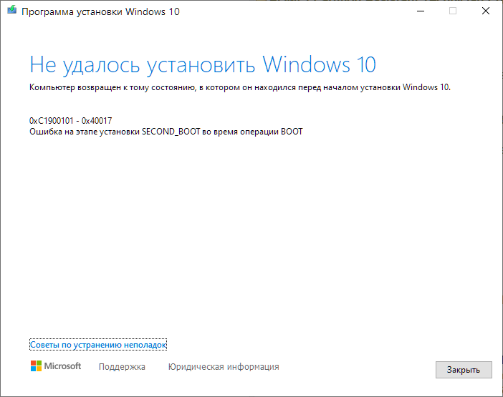Click the SECOND_BOOT error description line

point(166,132)
